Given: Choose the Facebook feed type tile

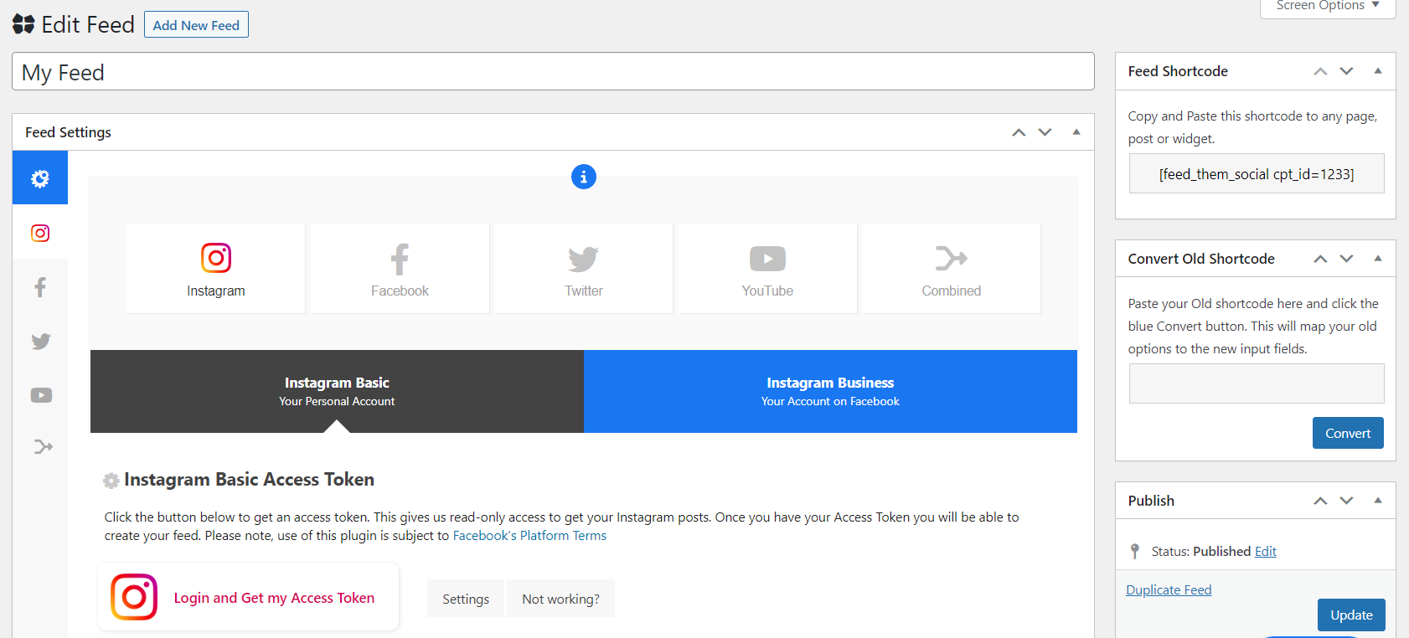Looking at the screenshot, I should tap(400, 269).
